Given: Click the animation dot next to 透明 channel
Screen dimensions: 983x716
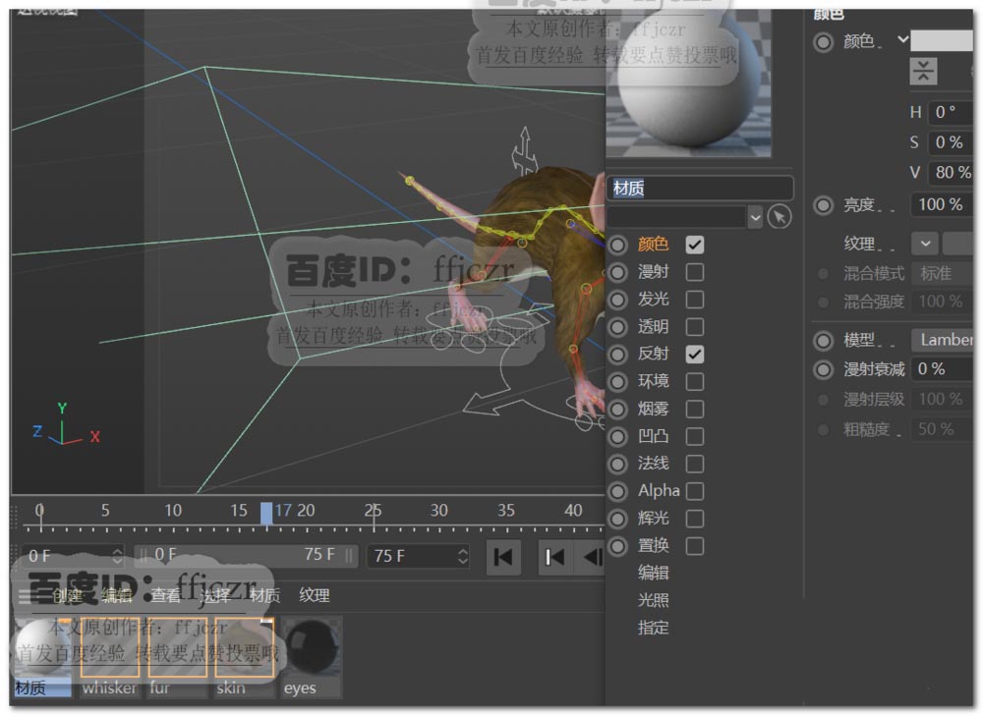Looking at the screenshot, I should tap(617, 327).
